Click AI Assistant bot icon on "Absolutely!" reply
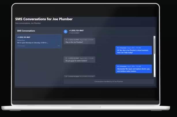This screenshot has width=177, height=117. click(118, 66)
